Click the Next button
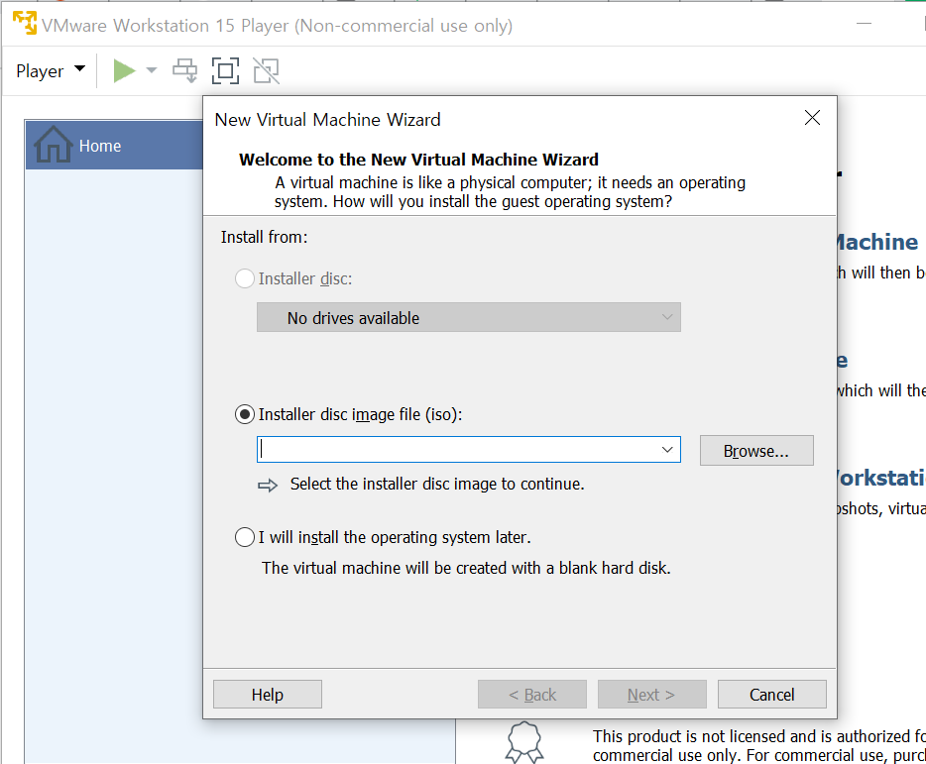This screenshot has height=764, width=926. (x=652, y=695)
